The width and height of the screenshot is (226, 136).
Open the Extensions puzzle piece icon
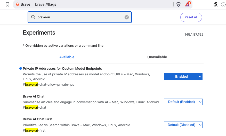coord(223,4)
